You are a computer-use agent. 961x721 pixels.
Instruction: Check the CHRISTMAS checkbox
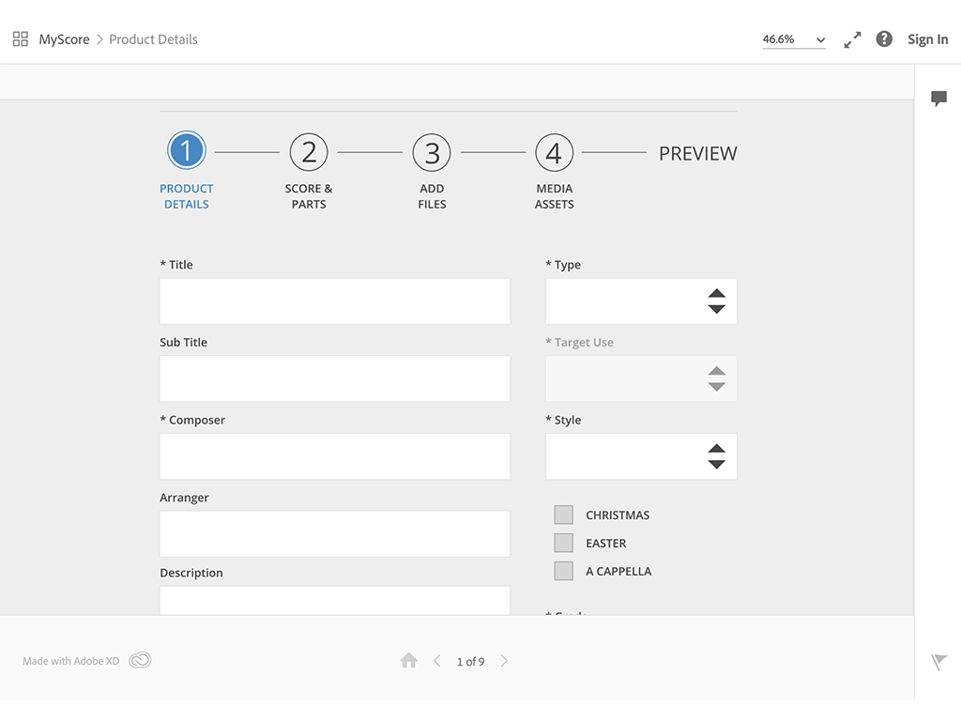click(x=563, y=514)
